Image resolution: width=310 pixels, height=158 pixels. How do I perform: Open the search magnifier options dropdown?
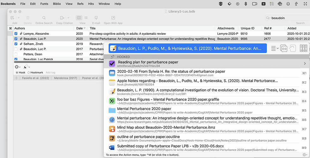pyautogui.click(x=268, y=18)
